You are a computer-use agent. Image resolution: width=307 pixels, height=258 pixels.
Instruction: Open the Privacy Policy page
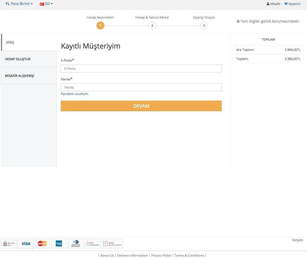point(161,255)
